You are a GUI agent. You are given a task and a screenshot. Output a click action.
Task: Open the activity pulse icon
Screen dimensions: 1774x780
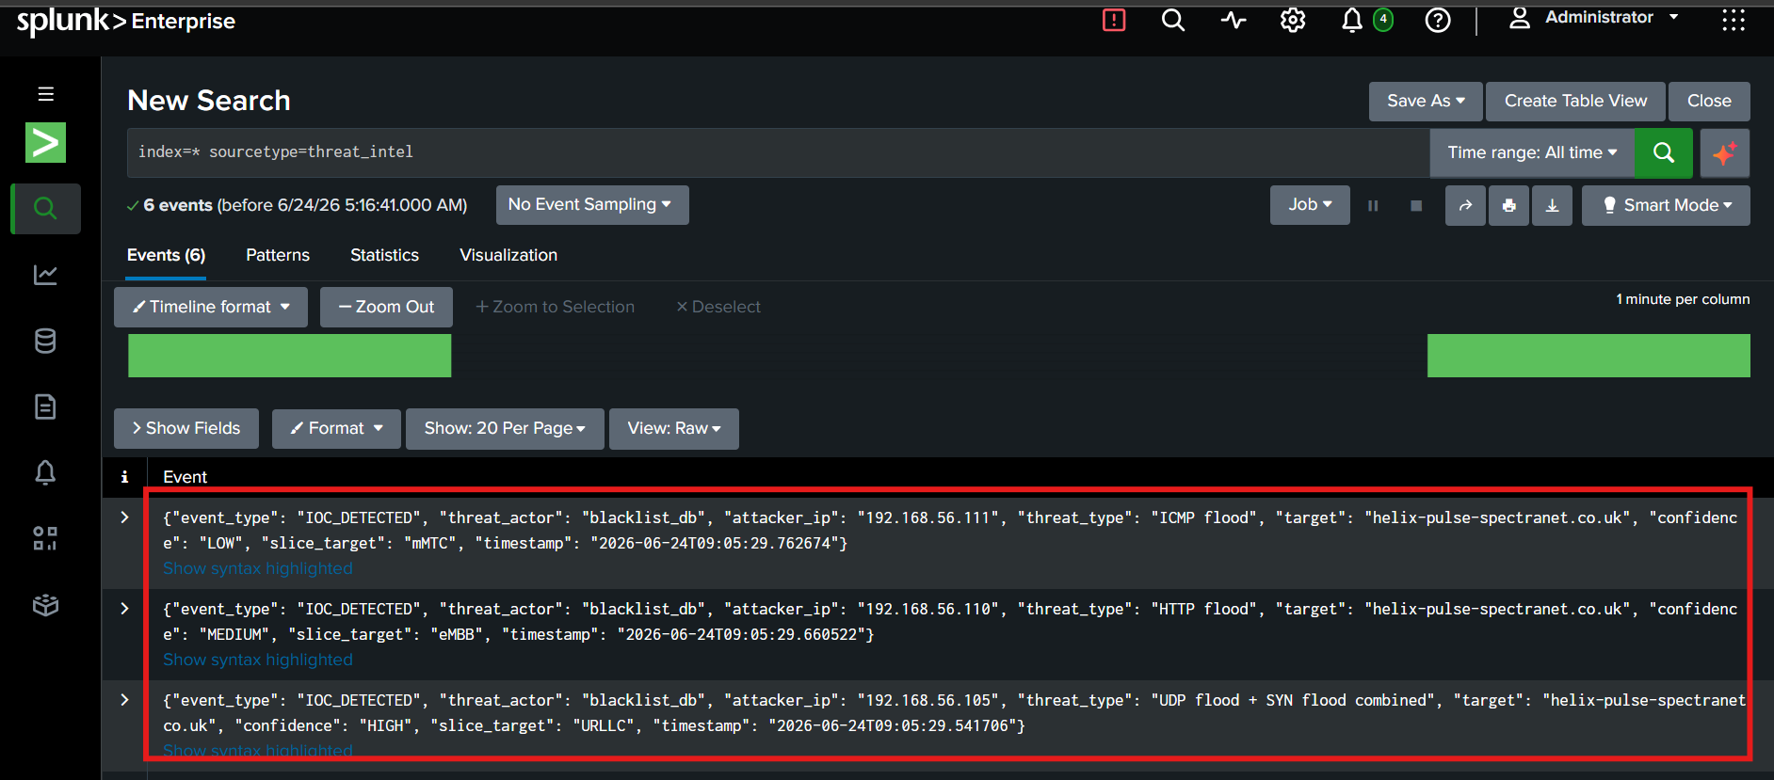click(x=1233, y=20)
